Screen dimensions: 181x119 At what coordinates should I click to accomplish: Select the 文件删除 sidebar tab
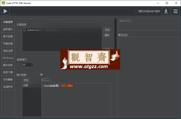[8, 79]
